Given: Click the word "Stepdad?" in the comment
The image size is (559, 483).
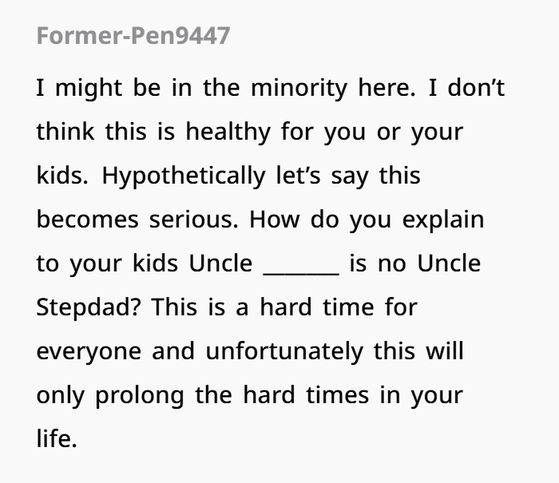Looking at the screenshot, I should [x=89, y=308].
